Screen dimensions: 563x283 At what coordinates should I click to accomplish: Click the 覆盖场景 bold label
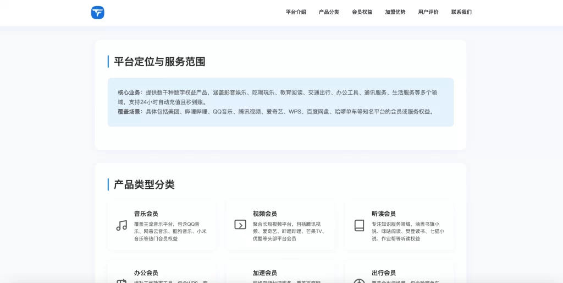(129, 111)
